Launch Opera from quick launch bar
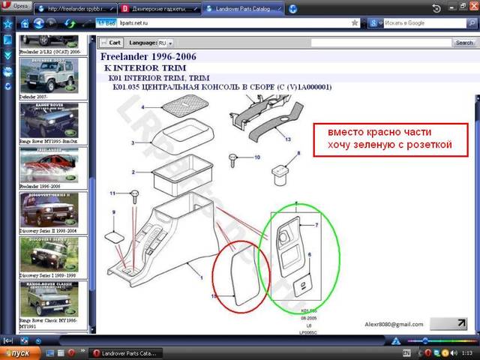The width and height of the screenshot is (480, 360). 71,353
